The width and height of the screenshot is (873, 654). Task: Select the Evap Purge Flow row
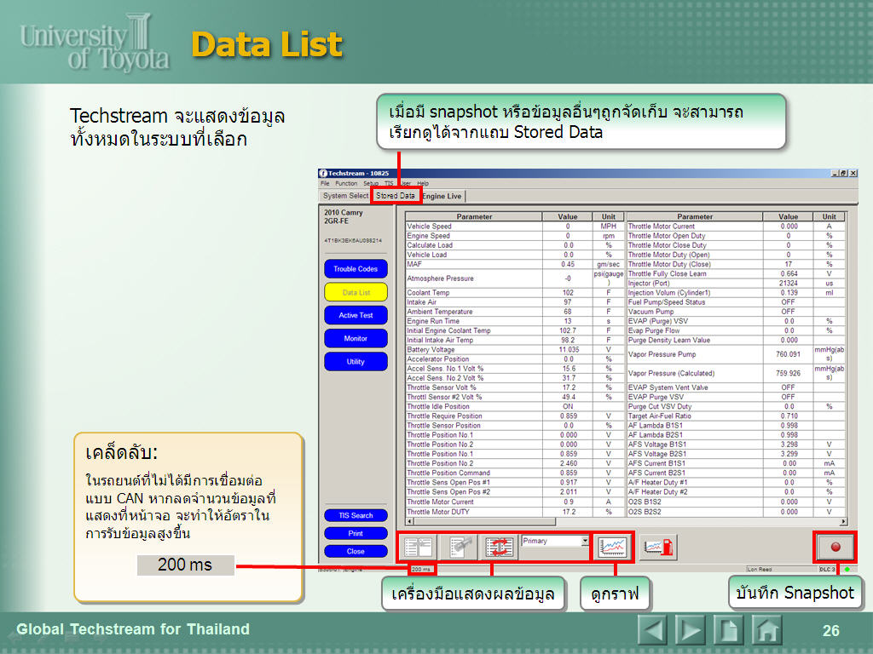point(736,330)
